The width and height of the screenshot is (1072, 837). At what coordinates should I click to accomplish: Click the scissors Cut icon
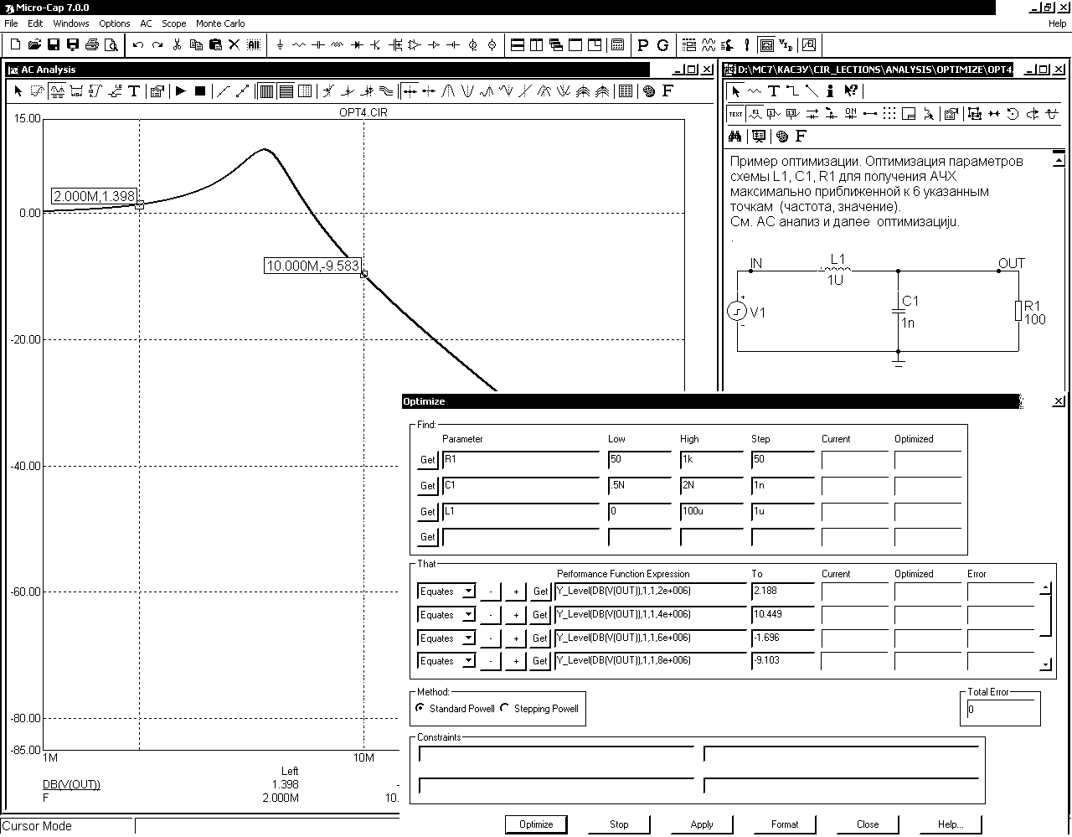177,45
